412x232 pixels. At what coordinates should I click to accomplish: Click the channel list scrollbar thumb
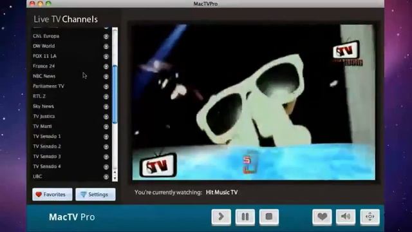115,94
